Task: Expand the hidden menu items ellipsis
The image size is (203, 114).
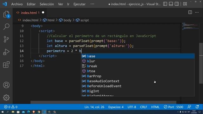Action: 92,4
